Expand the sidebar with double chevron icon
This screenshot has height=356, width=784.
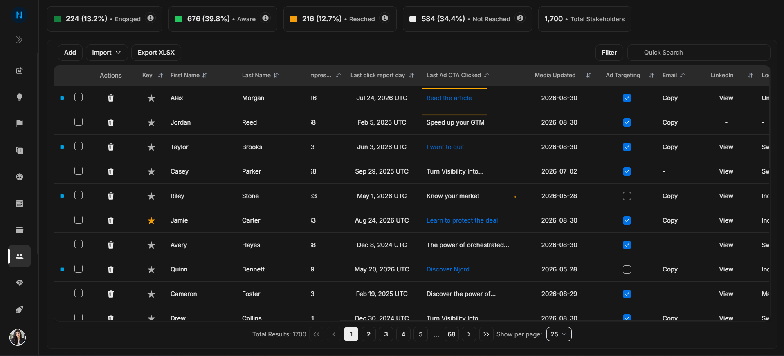19,40
